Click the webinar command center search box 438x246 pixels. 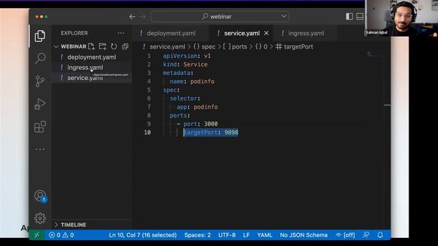[x=220, y=16]
